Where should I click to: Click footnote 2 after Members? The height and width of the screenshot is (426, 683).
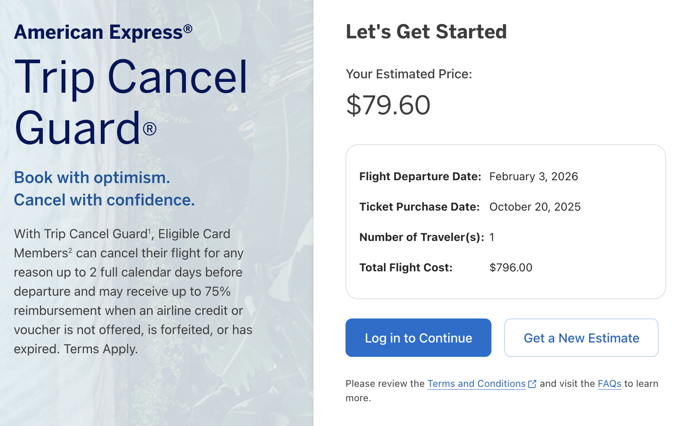pyautogui.click(x=70, y=250)
